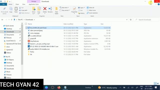Select the vc_redist.x64.exe file
Image resolution: width=160 pixels, height=90 pixels.
(36, 36)
